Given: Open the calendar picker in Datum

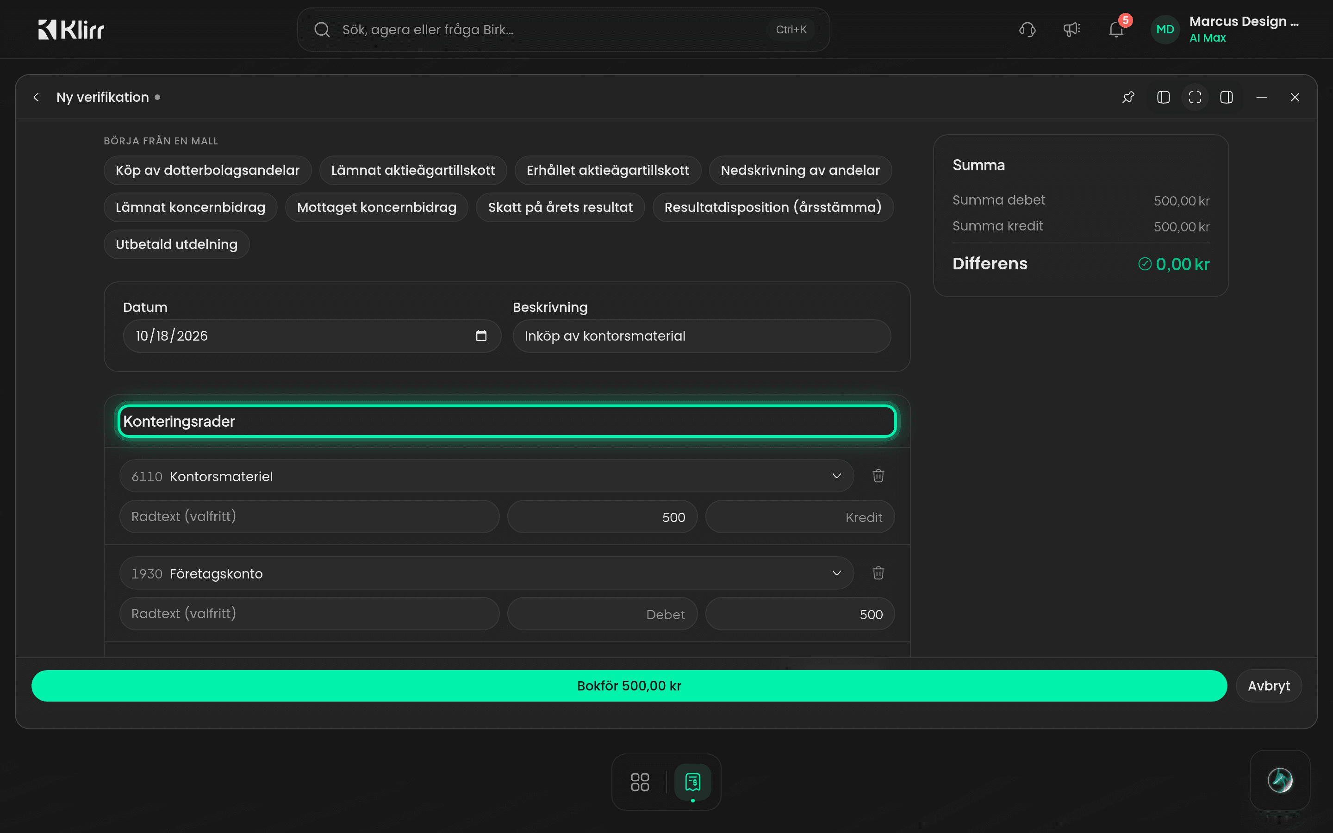Looking at the screenshot, I should [x=481, y=336].
